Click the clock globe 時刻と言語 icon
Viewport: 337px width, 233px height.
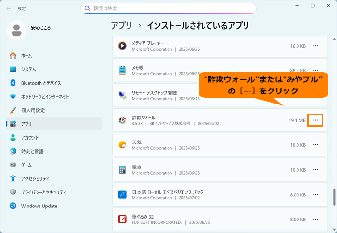coord(13,151)
